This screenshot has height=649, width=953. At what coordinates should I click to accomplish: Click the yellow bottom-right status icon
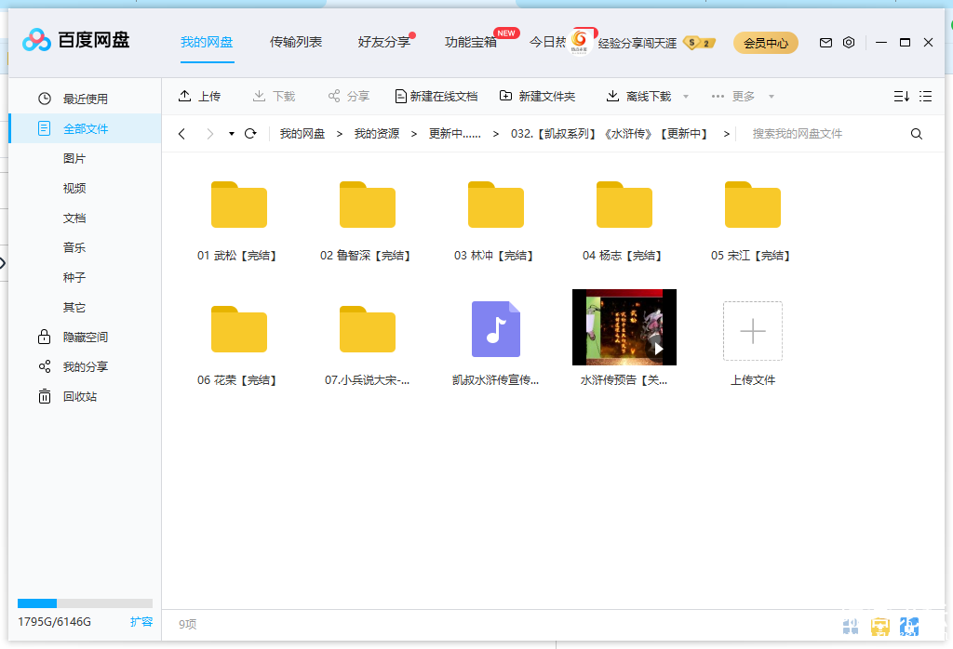click(880, 626)
